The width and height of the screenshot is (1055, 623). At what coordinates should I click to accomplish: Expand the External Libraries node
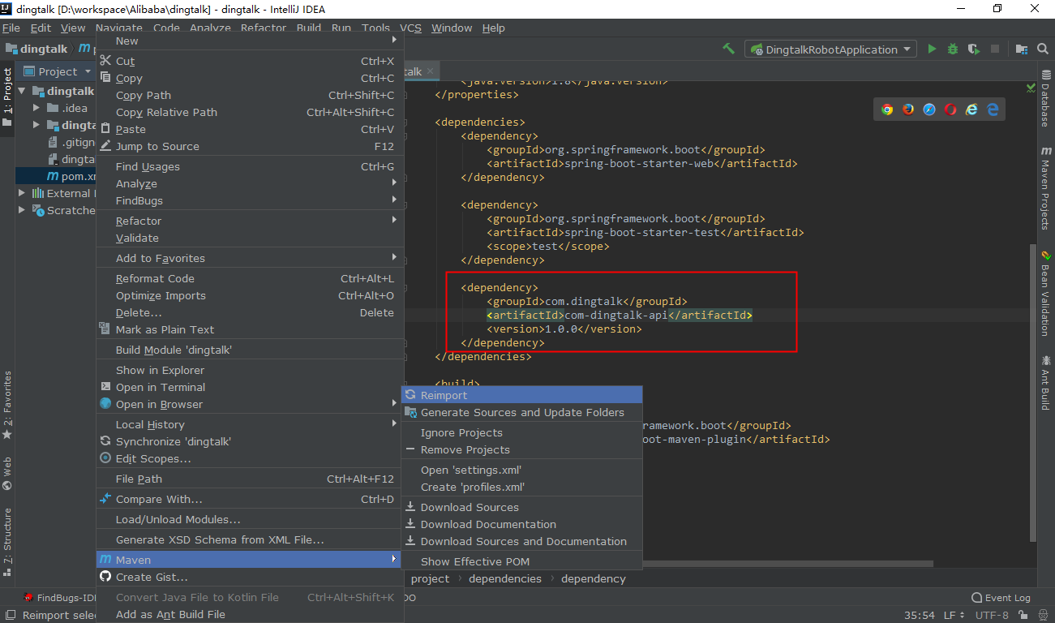point(23,193)
